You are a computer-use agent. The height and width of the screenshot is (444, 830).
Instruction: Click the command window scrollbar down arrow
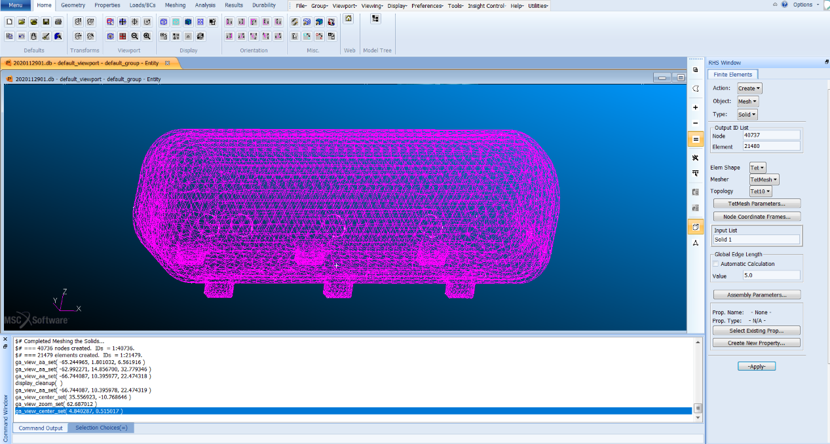point(698,417)
